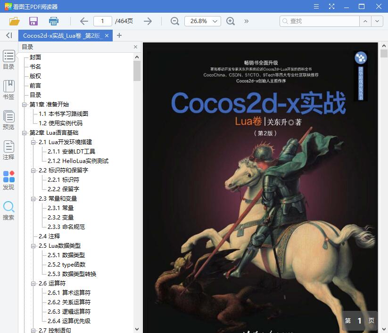Go to previous page arrow
Image resolution: width=388 pixels, height=333 pixels.
[x=84, y=21]
